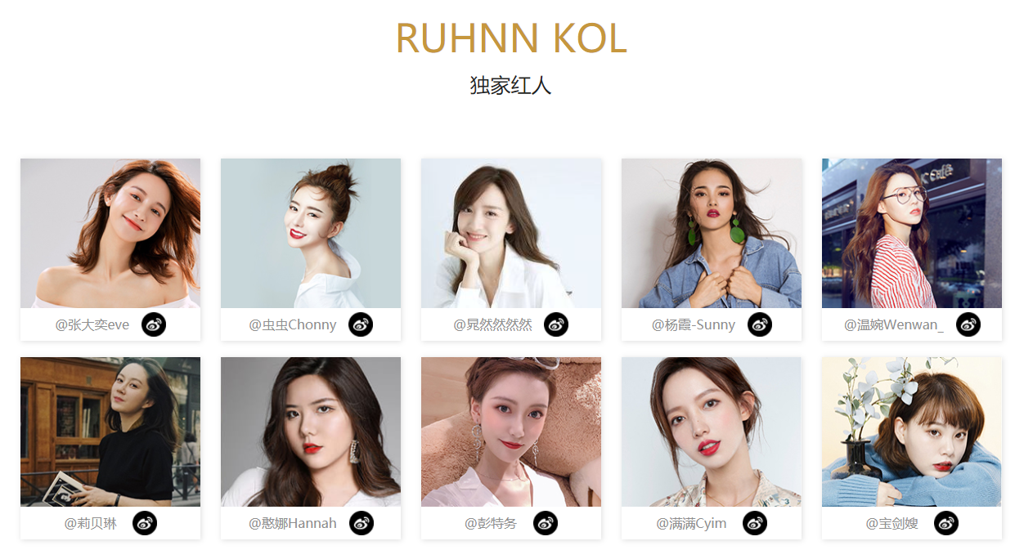Open the @彭特务 portrait thumbnail
Screen dimensions: 1024x559
coord(511,432)
